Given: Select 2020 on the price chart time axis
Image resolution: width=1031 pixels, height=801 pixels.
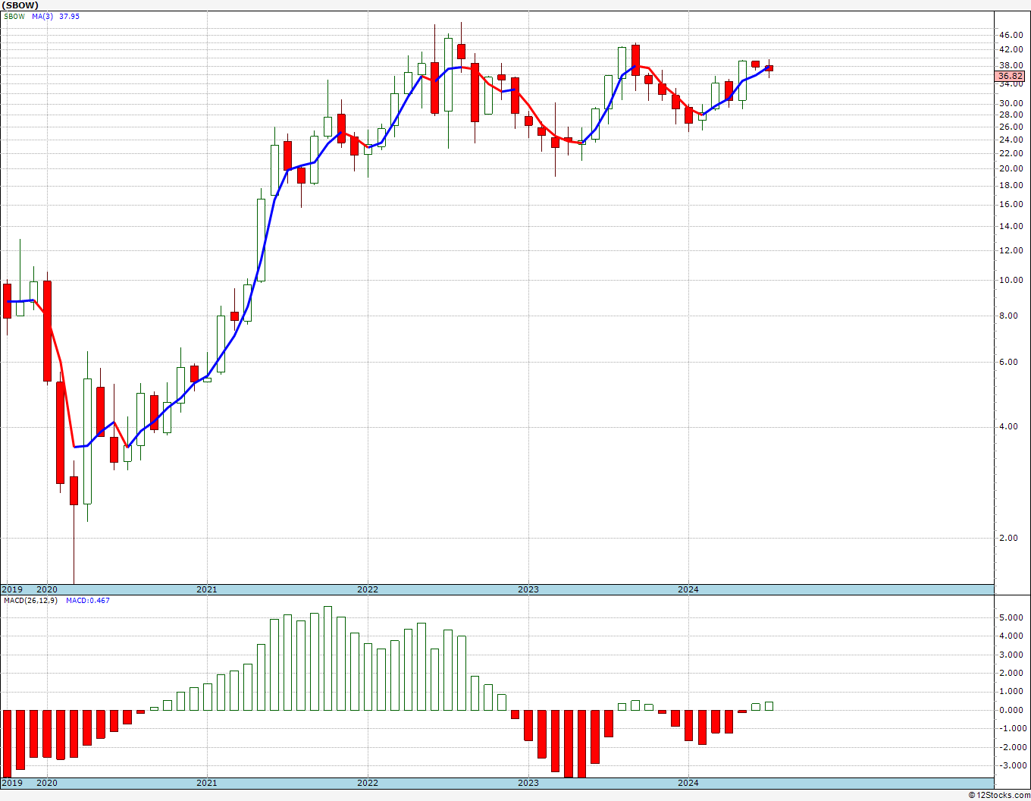Looking at the screenshot, I should 47,589.
